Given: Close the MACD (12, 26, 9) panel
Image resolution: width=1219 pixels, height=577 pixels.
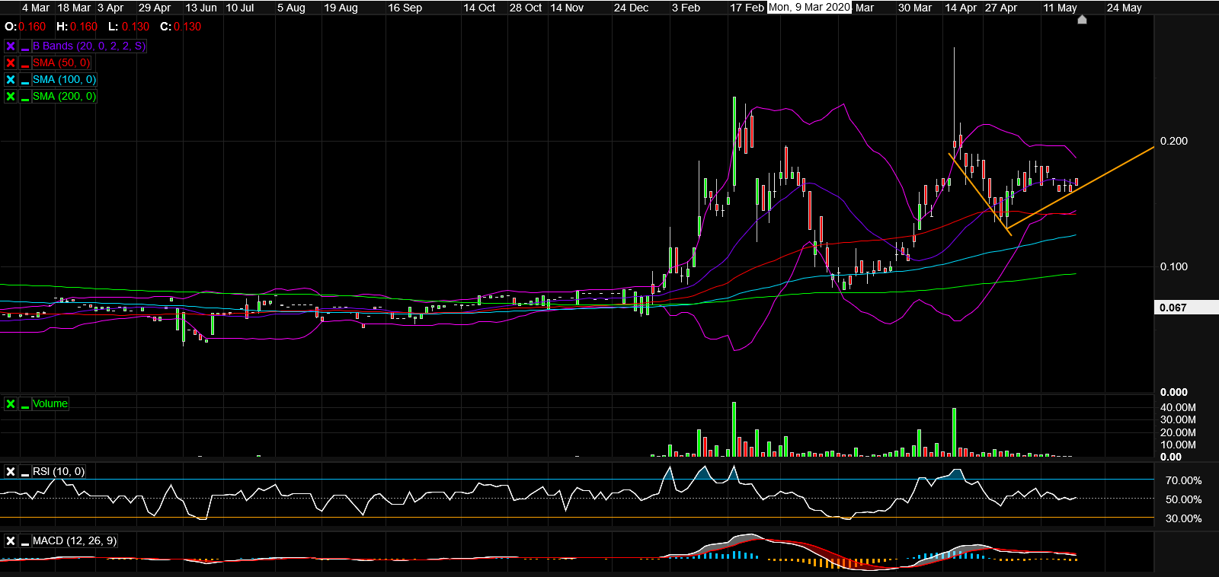Looking at the screenshot, I should 11,541.
